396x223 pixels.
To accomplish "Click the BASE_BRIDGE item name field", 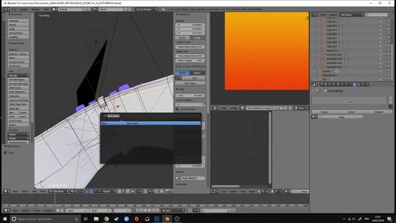I will 193,178.
